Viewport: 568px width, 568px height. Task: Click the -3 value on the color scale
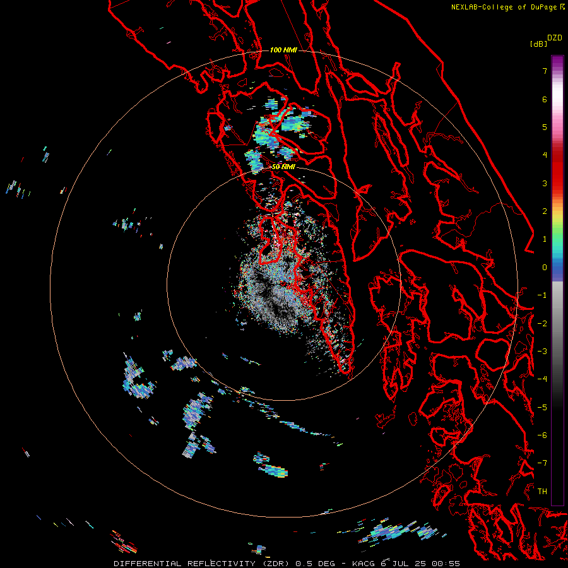coord(542,352)
